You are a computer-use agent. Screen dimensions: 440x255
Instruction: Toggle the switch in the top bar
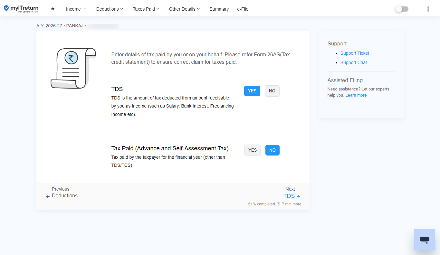coord(402,9)
